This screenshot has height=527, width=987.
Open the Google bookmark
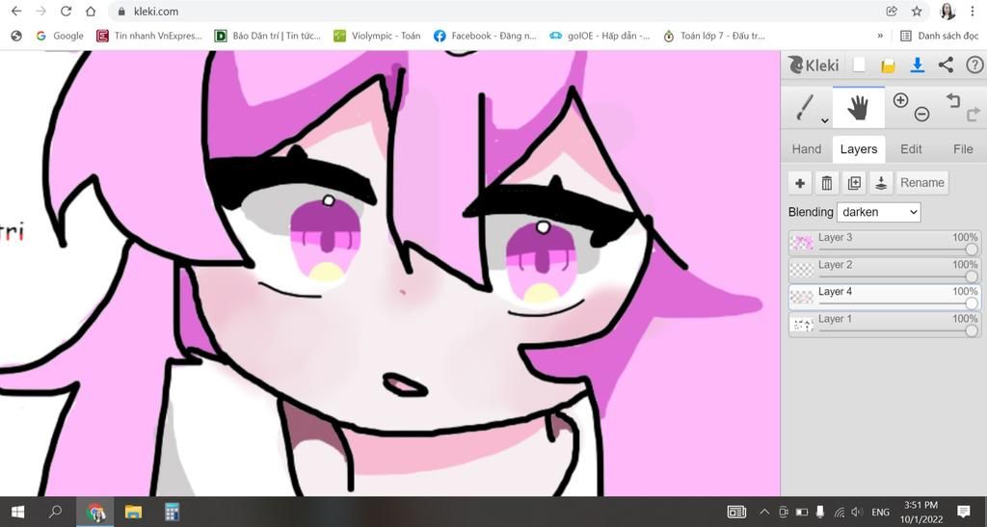pyautogui.click(x=60, y=36)
